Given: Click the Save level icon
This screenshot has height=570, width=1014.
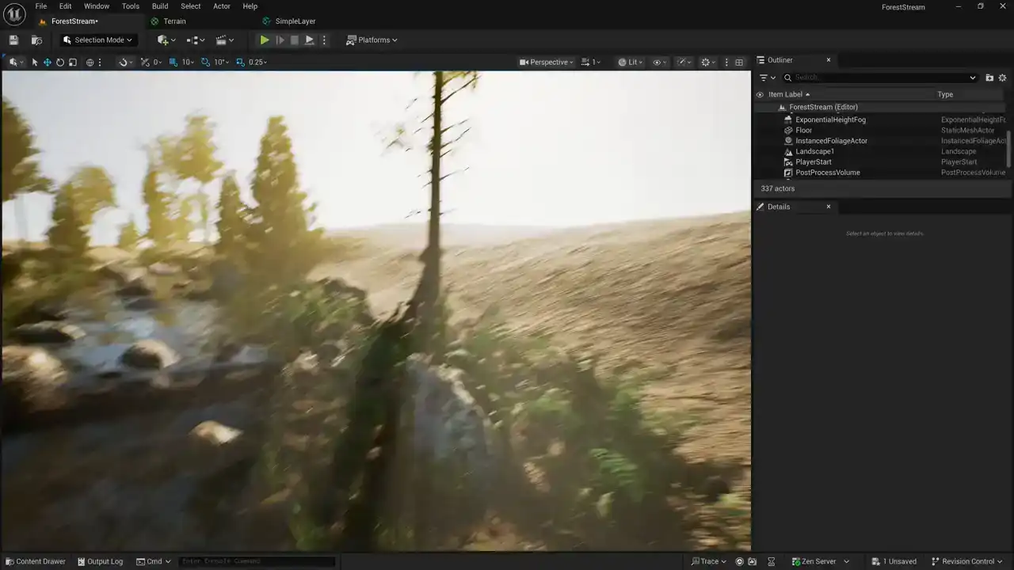Looking at the screenshot, I should 13,40.
